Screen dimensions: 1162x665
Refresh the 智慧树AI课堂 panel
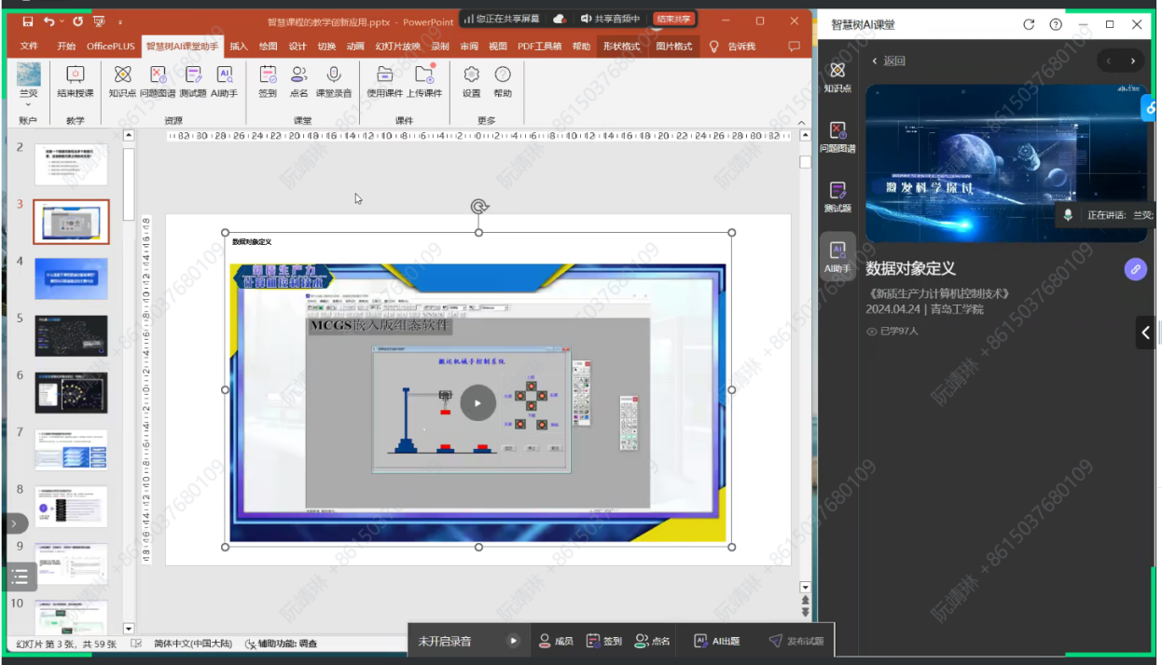pyautogui.click(x=1029, y=24)
